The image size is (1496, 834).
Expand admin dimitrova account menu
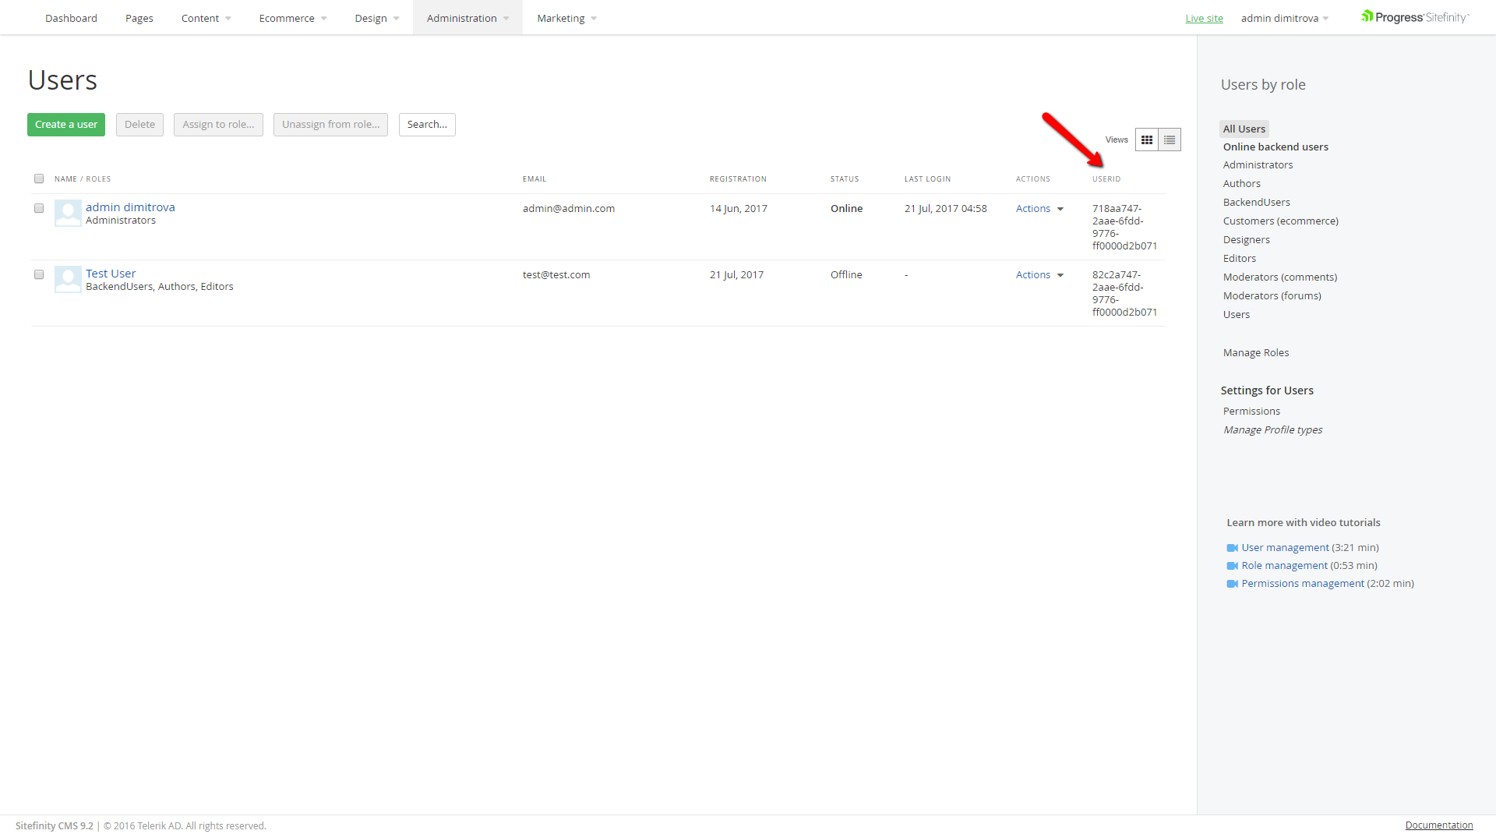1285,18
